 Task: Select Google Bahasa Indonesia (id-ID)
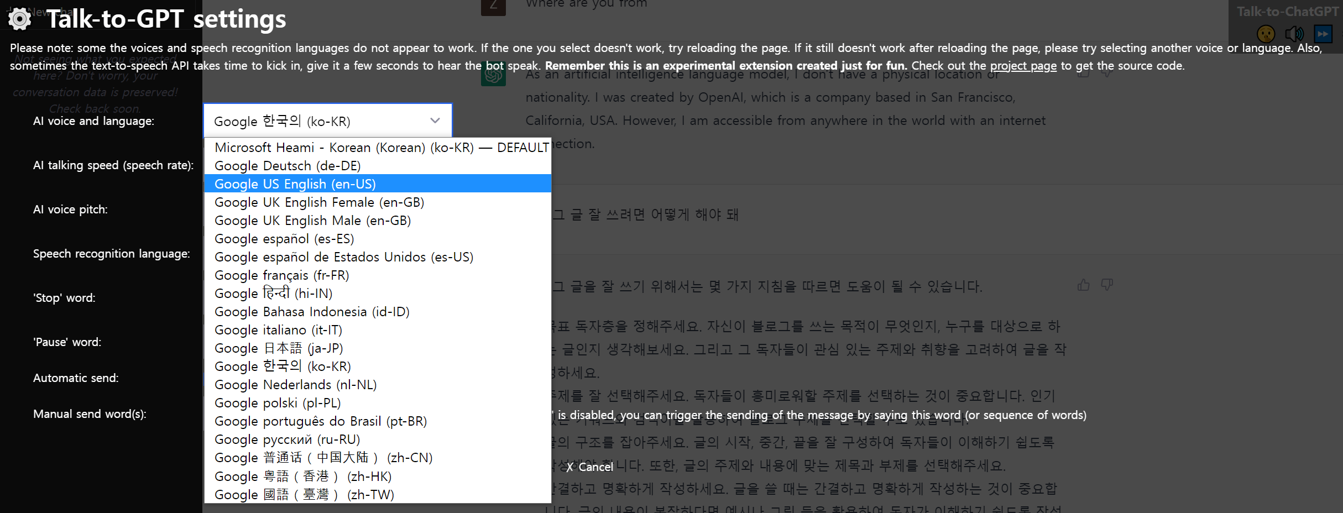(378, 312)
